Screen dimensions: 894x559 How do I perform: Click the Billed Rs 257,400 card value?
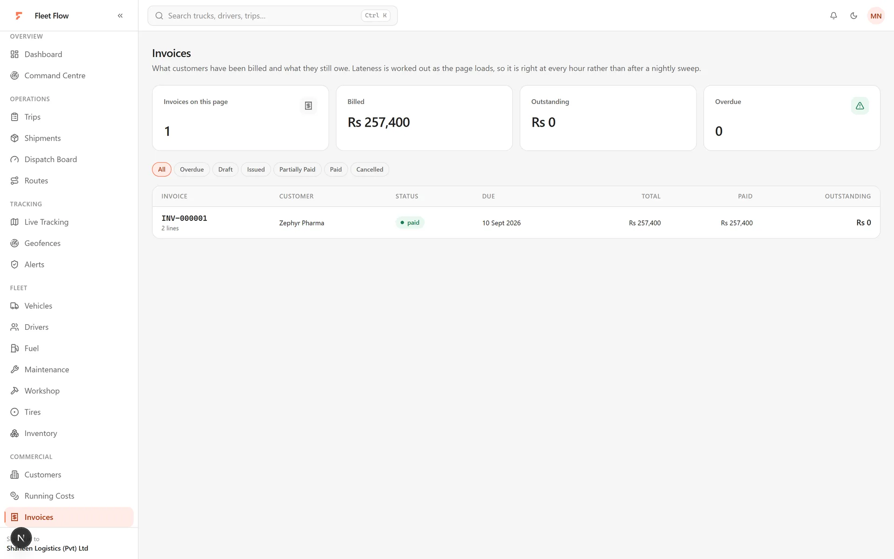(x=379, y=123)
